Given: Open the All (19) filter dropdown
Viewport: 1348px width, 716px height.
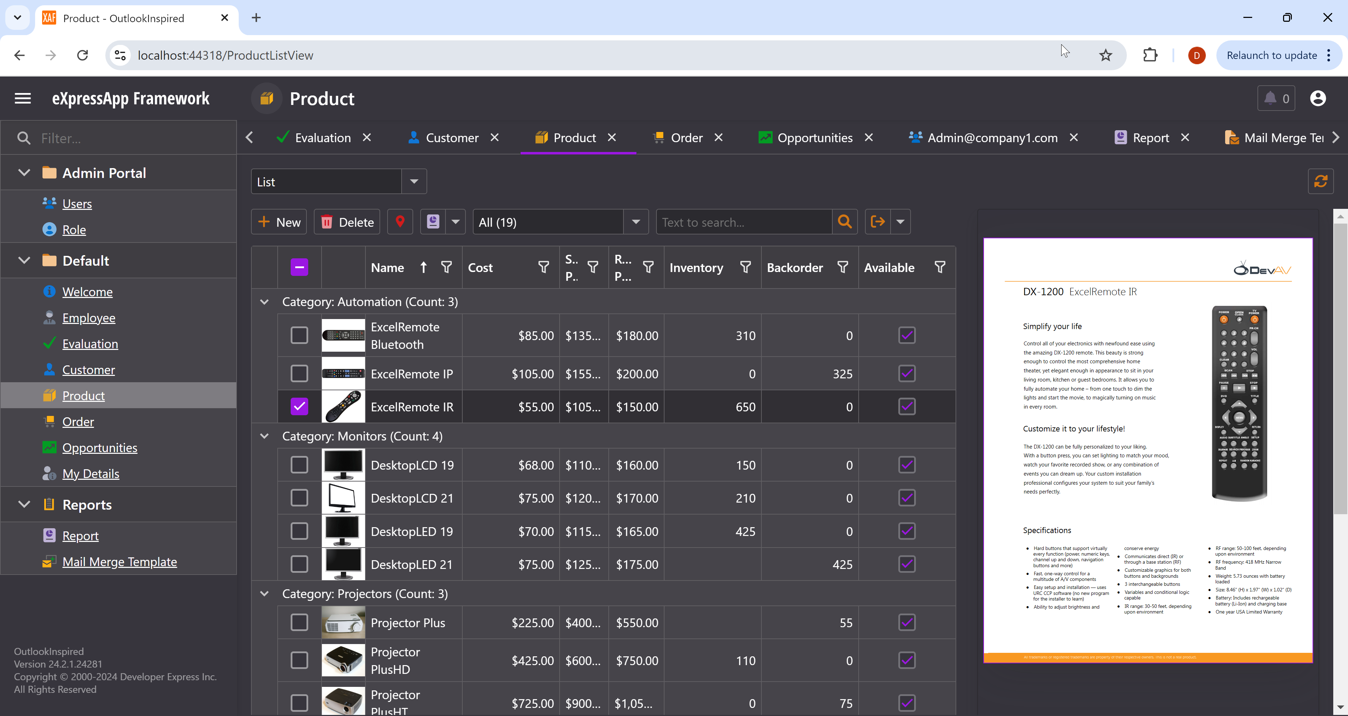Looking at the screenshot, I should [636, 222].
